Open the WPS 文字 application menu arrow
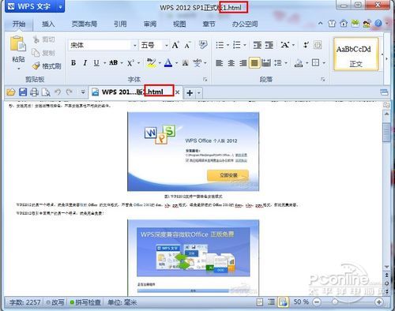Screen dimensions: 395x311 click(x=60, y=7)
